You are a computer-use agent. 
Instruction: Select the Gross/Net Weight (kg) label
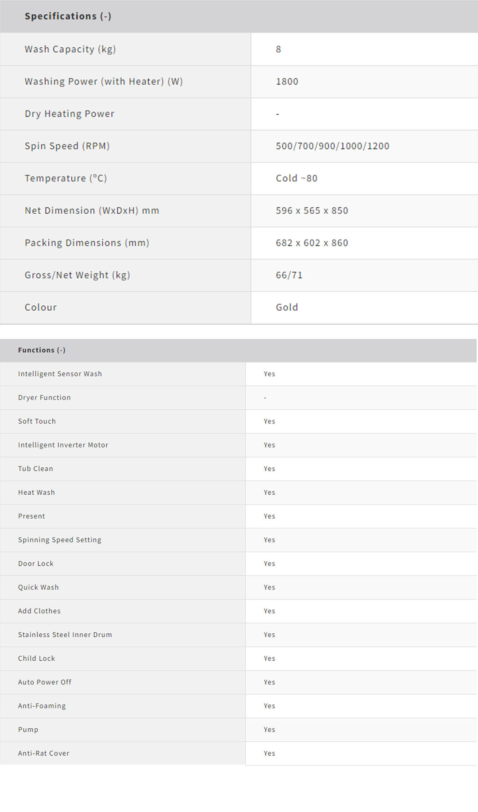click(x=77, y=275)
